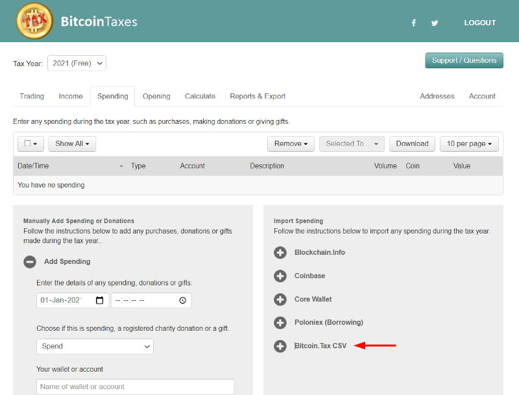This screenshot has height=395, width=519.
Task: Open the Calculate tab
Action: tap(200, 96)
